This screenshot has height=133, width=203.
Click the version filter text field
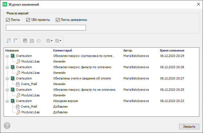[x=46, y=28]
